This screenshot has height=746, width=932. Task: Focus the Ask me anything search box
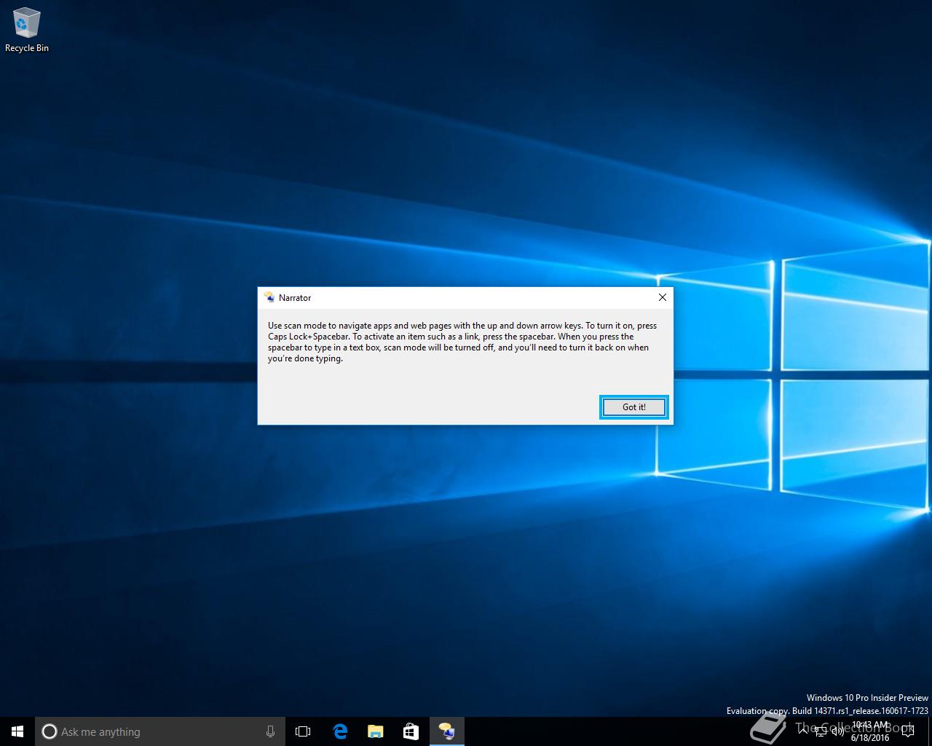tap(159, 731)
